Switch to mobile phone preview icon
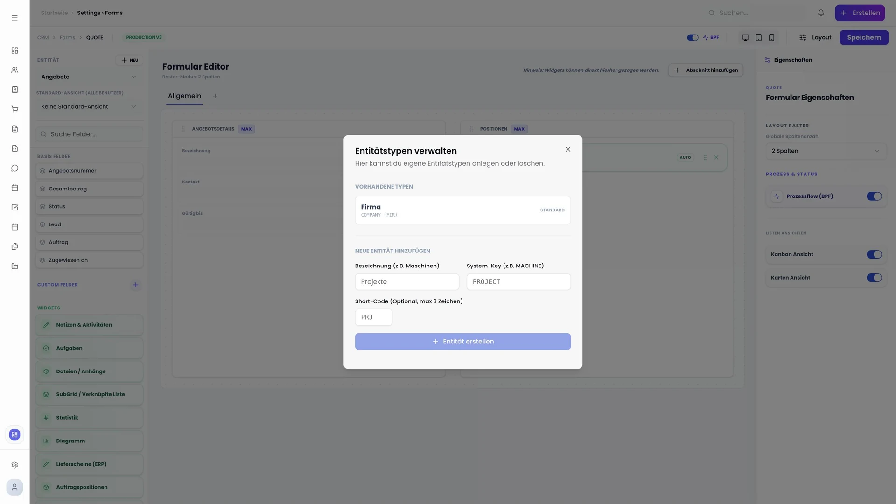The width and height of the screenshot is (896, 504). point(771,37)
